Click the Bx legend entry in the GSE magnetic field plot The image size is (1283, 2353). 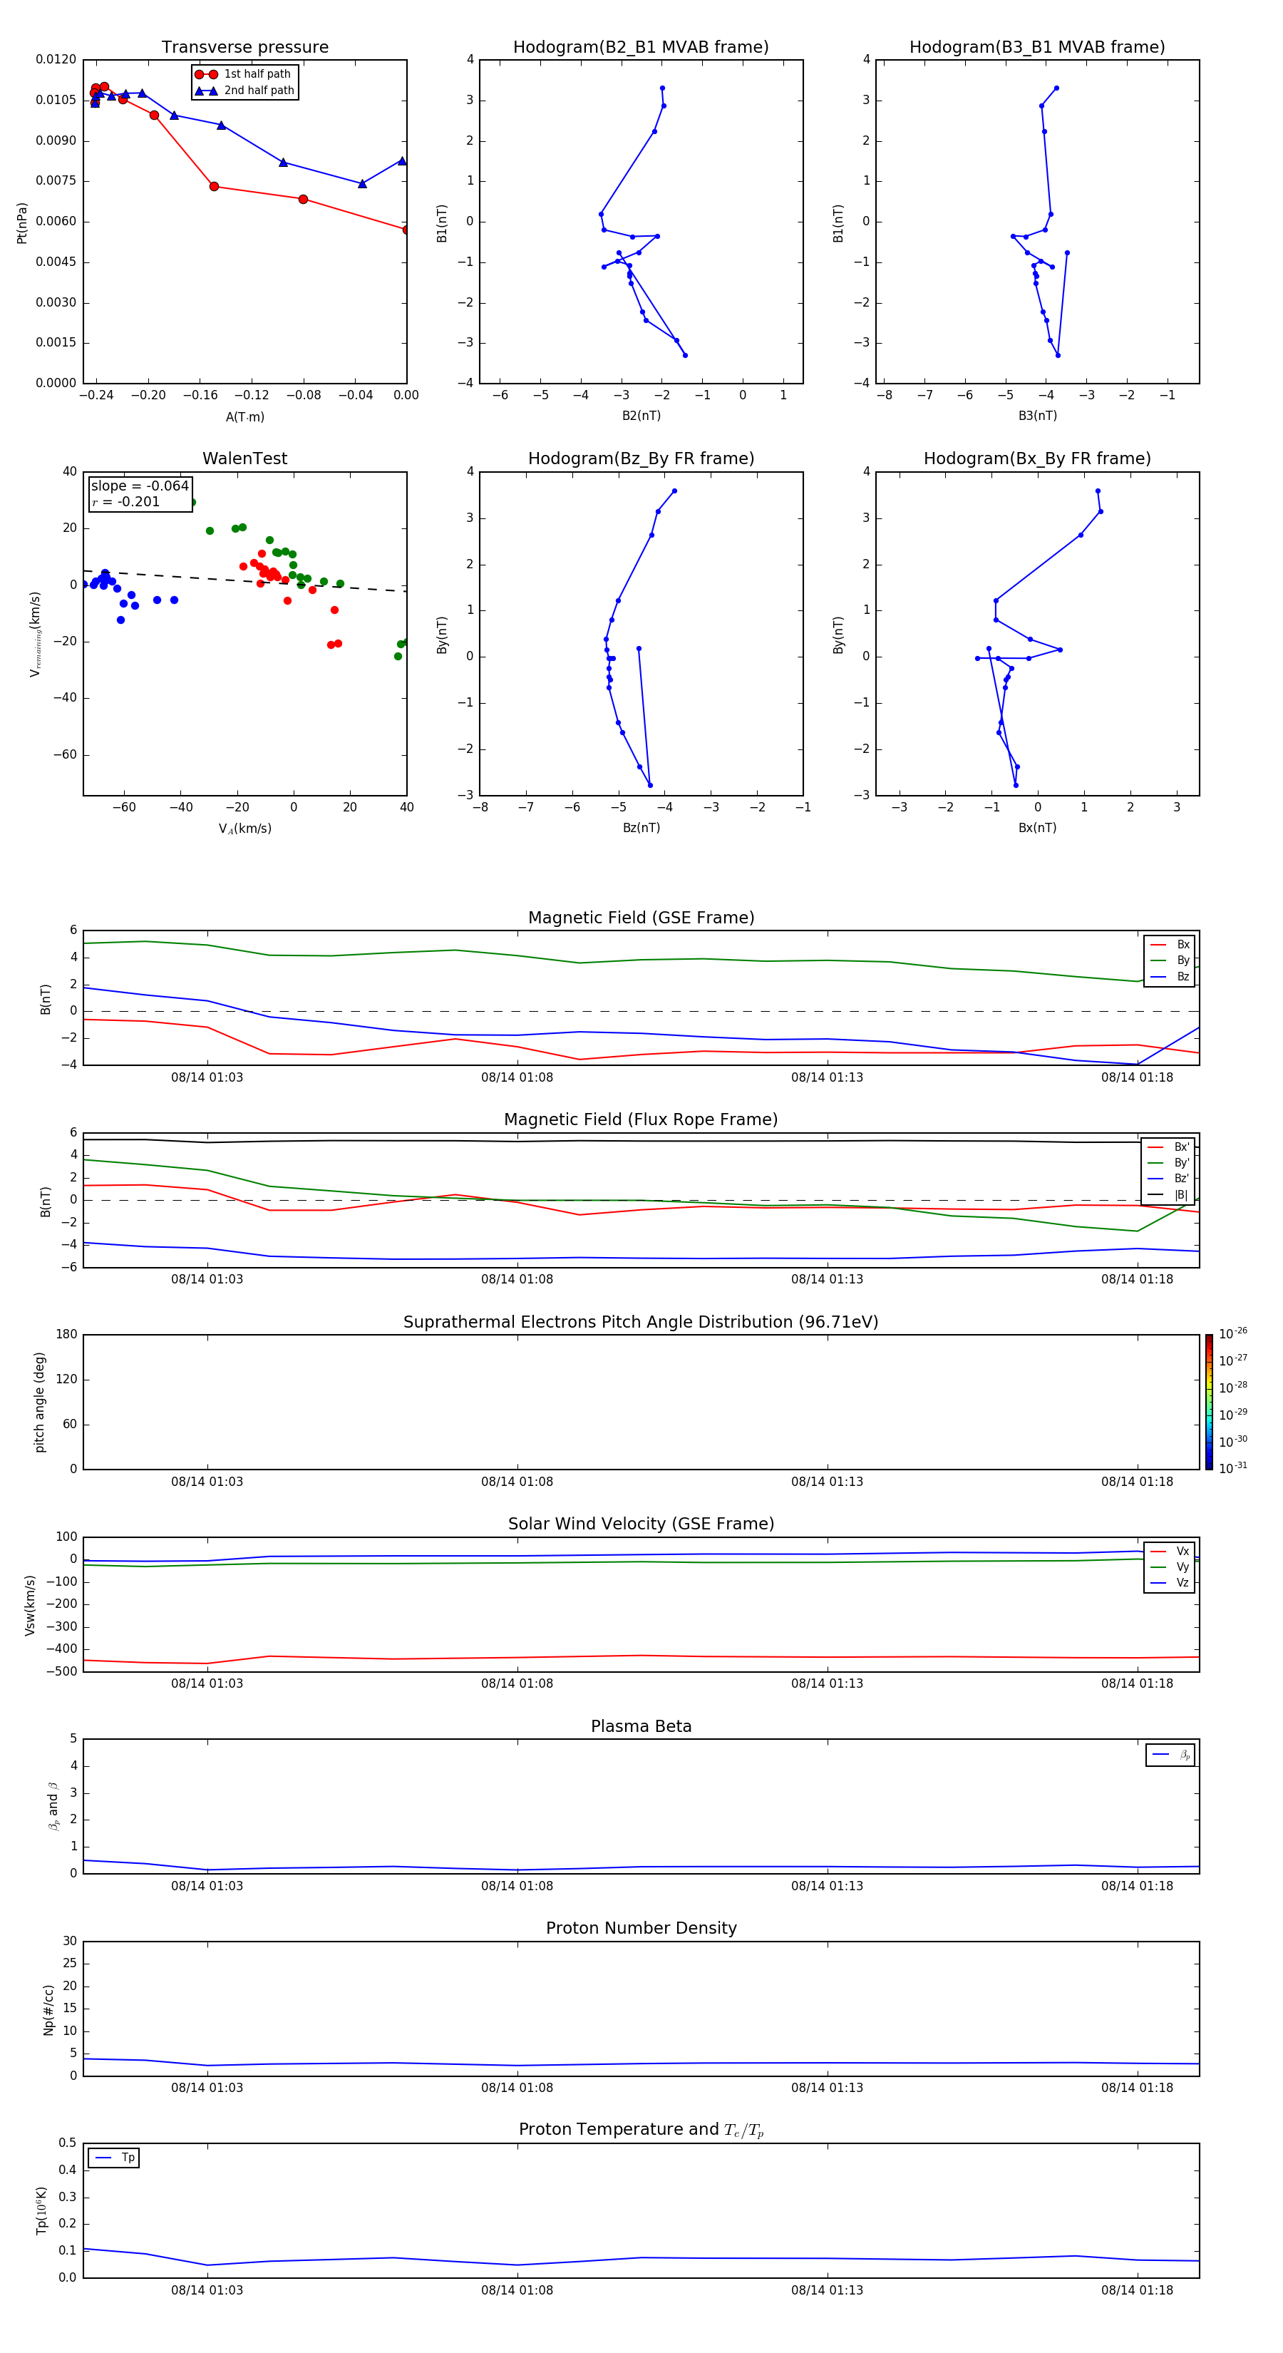pyautogui.click(x=1170, y=945)
